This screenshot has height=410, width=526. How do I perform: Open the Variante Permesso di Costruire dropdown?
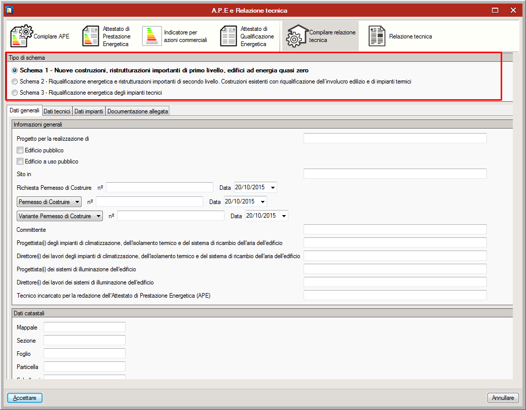click(60, 216)
